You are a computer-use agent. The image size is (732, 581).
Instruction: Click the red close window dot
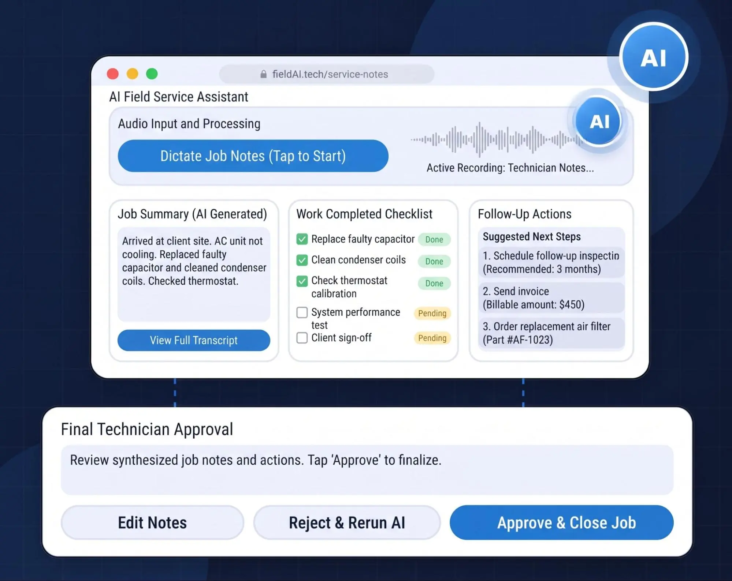pos(113,74)
